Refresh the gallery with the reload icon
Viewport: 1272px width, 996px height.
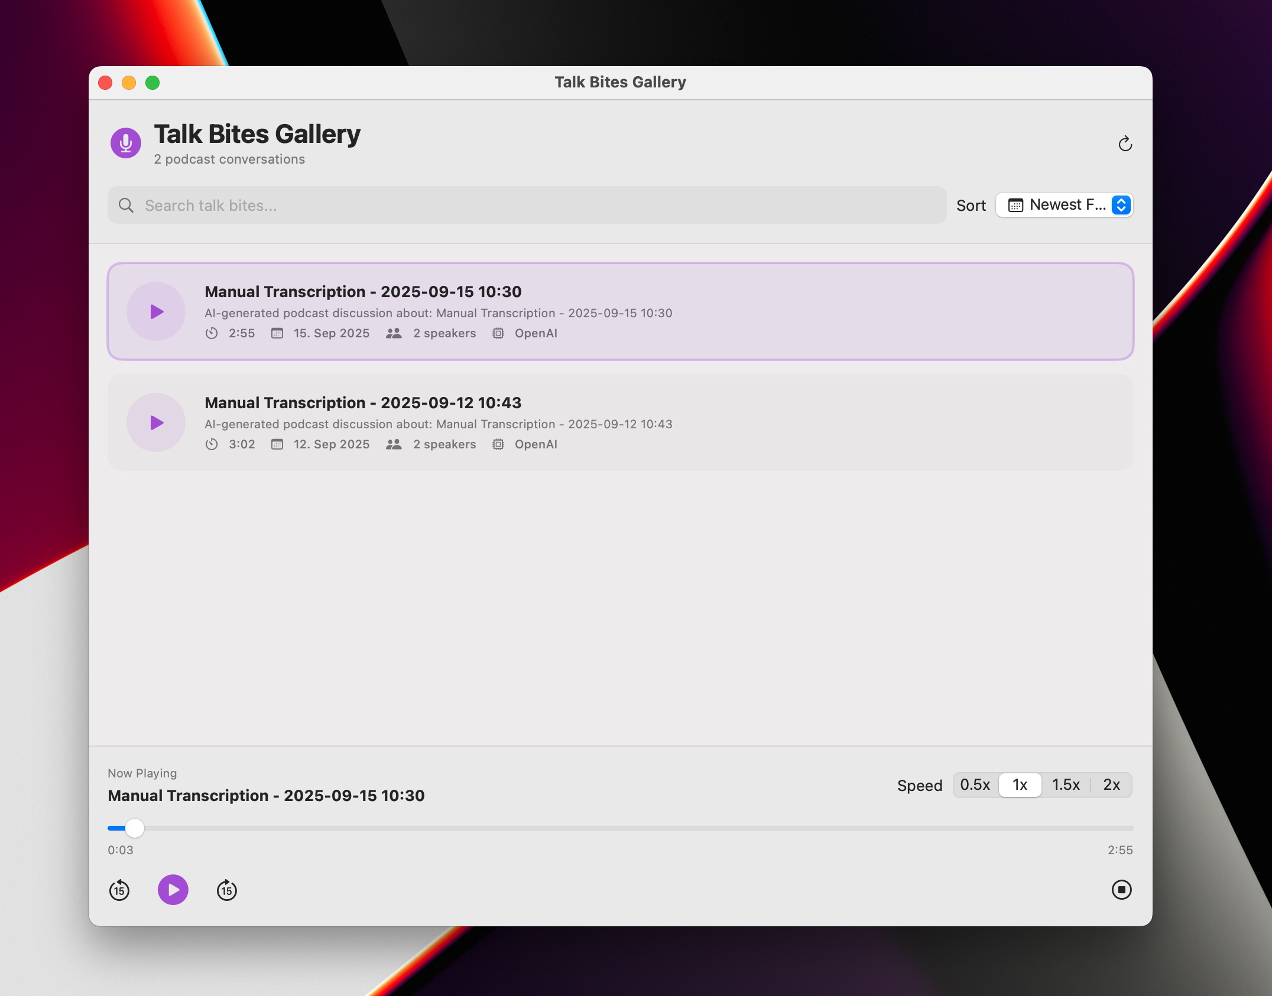coord(1125,144)
